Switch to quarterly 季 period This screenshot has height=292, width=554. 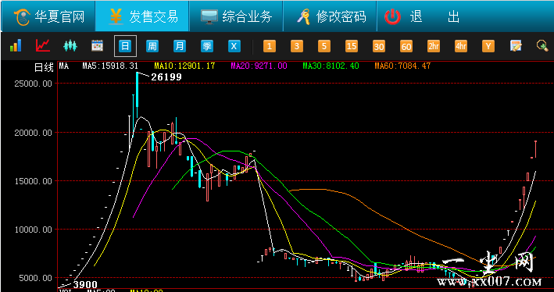tap(207, 46)
